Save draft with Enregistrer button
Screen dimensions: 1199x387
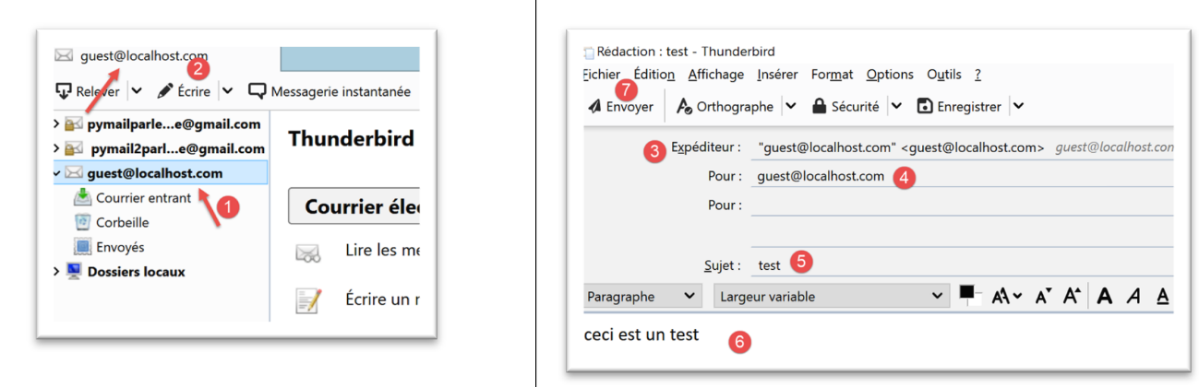[959, 107]
